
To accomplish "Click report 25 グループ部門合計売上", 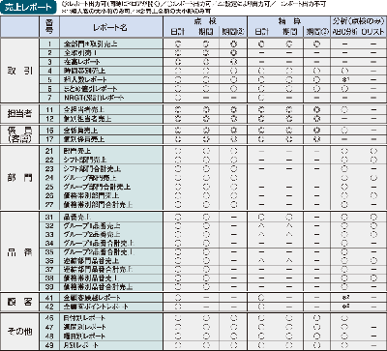I will click(x=98, y=187).
